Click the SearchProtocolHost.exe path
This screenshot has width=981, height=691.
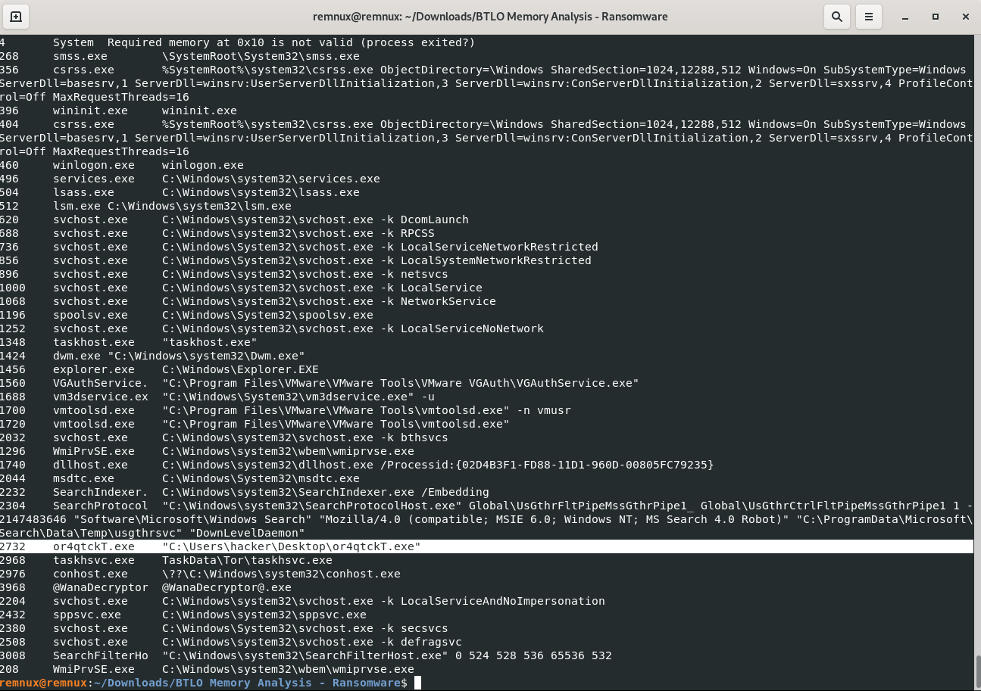click(x=312, y=506)
